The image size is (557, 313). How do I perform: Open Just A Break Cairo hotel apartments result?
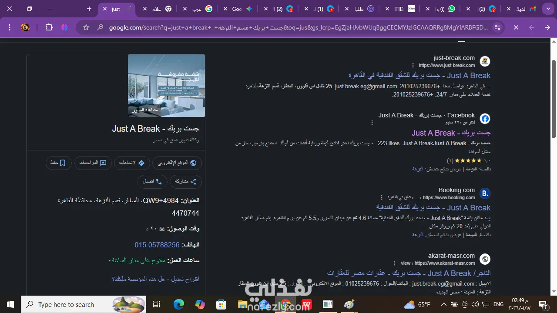tap(419, 76)
